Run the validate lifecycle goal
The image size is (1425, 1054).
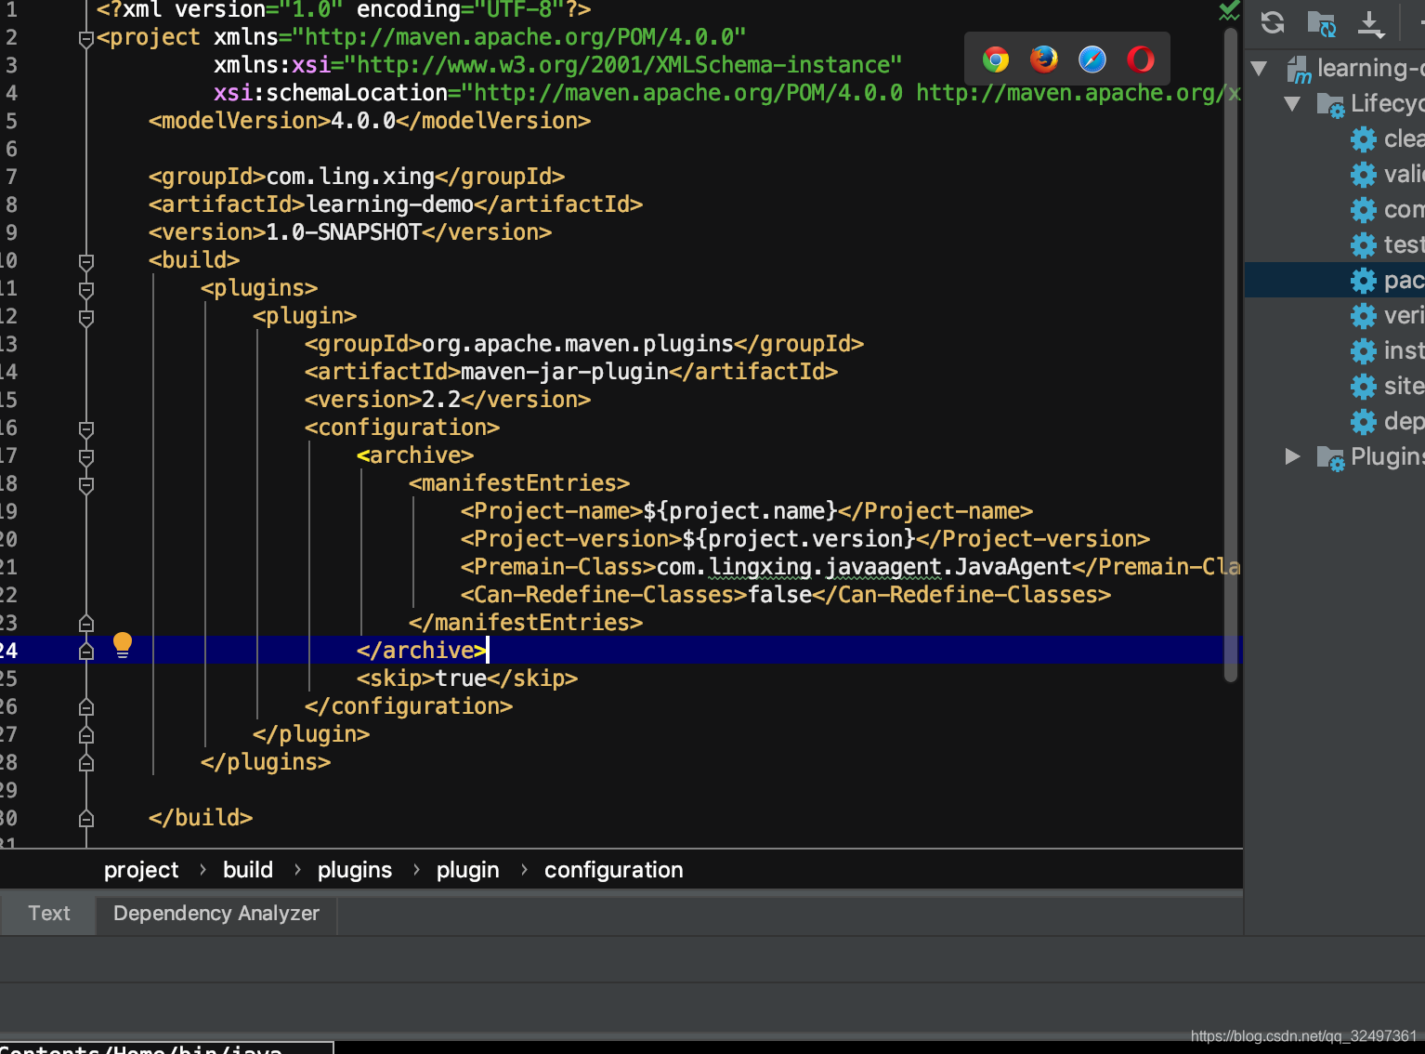(x=1387, y=175)
